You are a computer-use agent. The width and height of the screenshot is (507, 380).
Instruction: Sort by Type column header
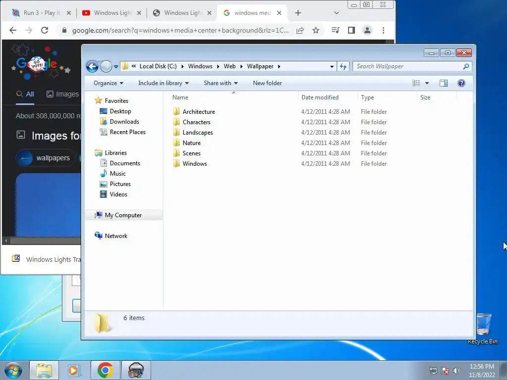[x=367, y=97]
